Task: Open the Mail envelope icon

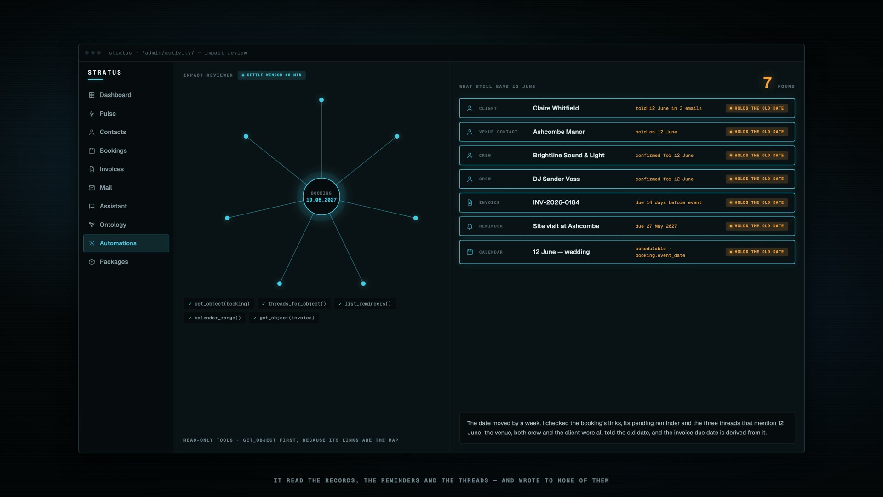Action: click(x=92, y=188)
